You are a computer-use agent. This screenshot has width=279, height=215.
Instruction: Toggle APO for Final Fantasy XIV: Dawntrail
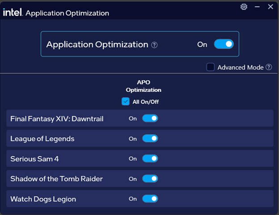[150, 118]
